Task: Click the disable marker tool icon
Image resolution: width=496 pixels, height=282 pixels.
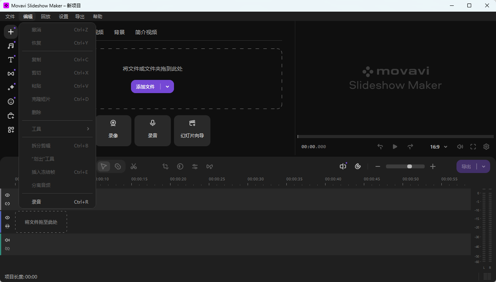Action: point(118,166)
